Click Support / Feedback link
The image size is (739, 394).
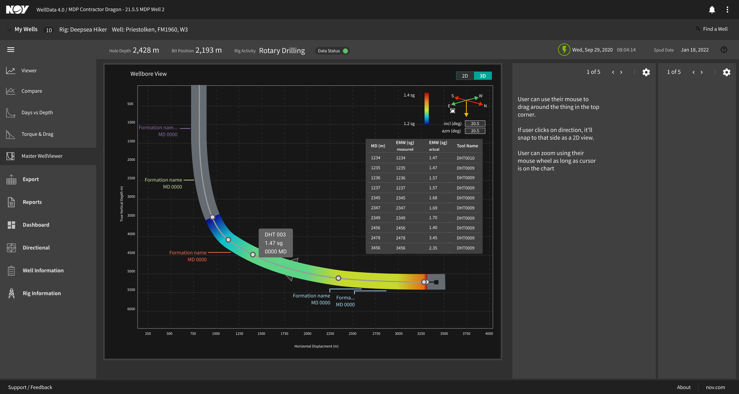tap(30, 387)
